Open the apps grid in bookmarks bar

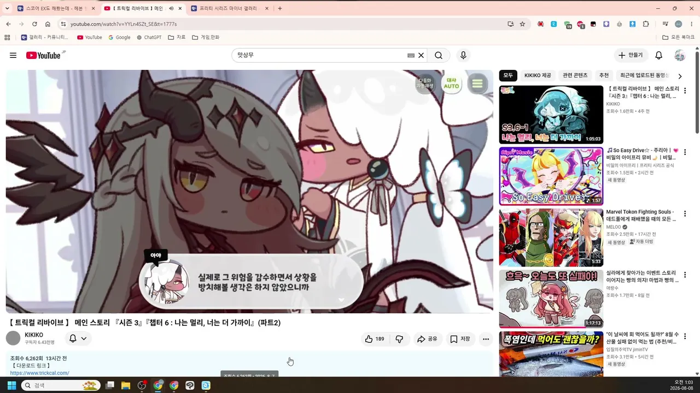[x=7, y=37]
